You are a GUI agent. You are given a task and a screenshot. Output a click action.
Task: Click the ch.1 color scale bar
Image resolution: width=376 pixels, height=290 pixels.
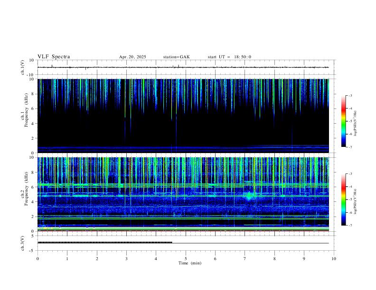point(344,121)
